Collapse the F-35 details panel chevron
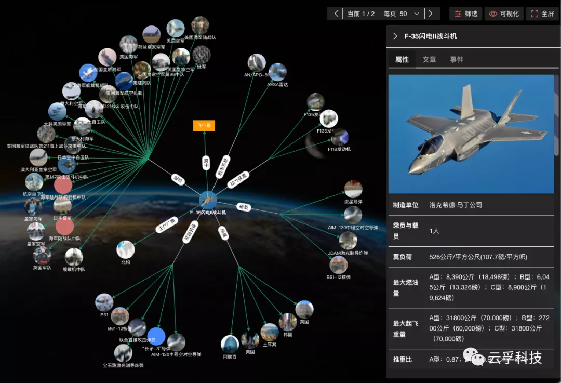561x383 pixels. 395,36
